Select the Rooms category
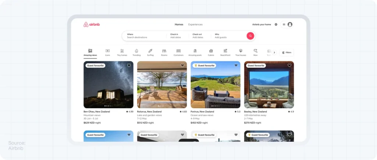This screenshot has width=377, height=160. coord(164,53)
